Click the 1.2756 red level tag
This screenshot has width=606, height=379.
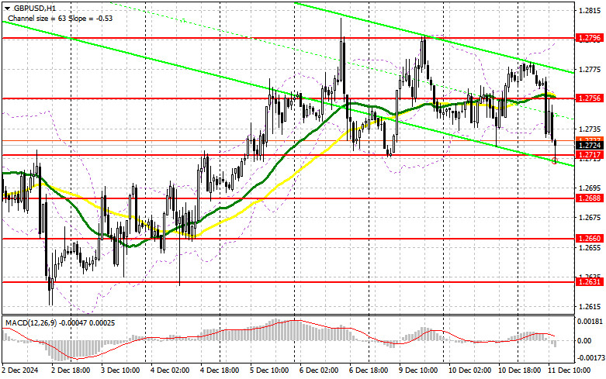590,98
